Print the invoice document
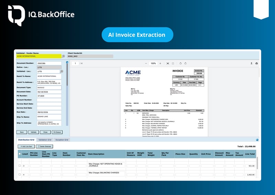 click(256, 63)
